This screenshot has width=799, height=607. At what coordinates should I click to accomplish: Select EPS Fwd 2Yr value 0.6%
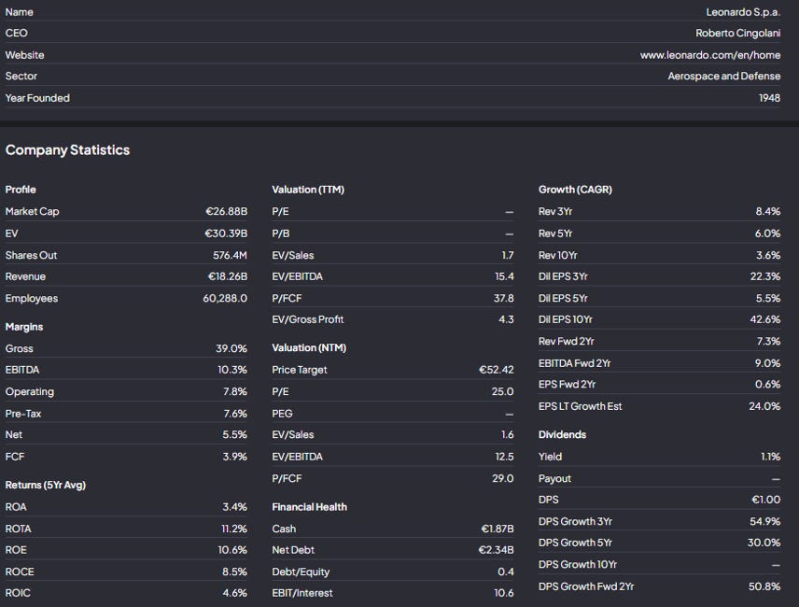coord(767,385)
